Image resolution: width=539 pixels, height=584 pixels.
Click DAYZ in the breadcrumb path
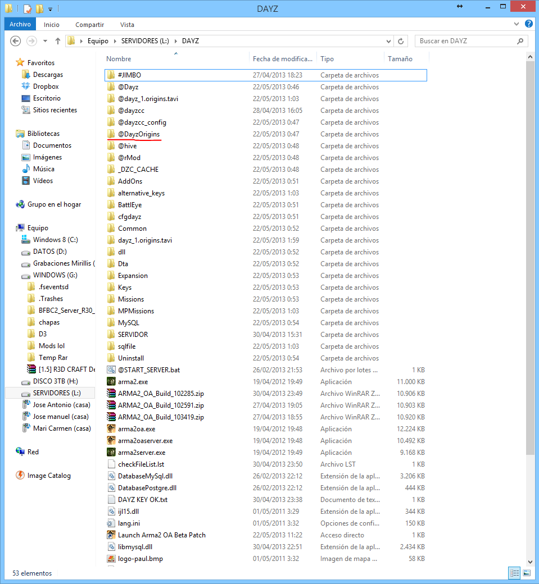(x=191, y=41)
